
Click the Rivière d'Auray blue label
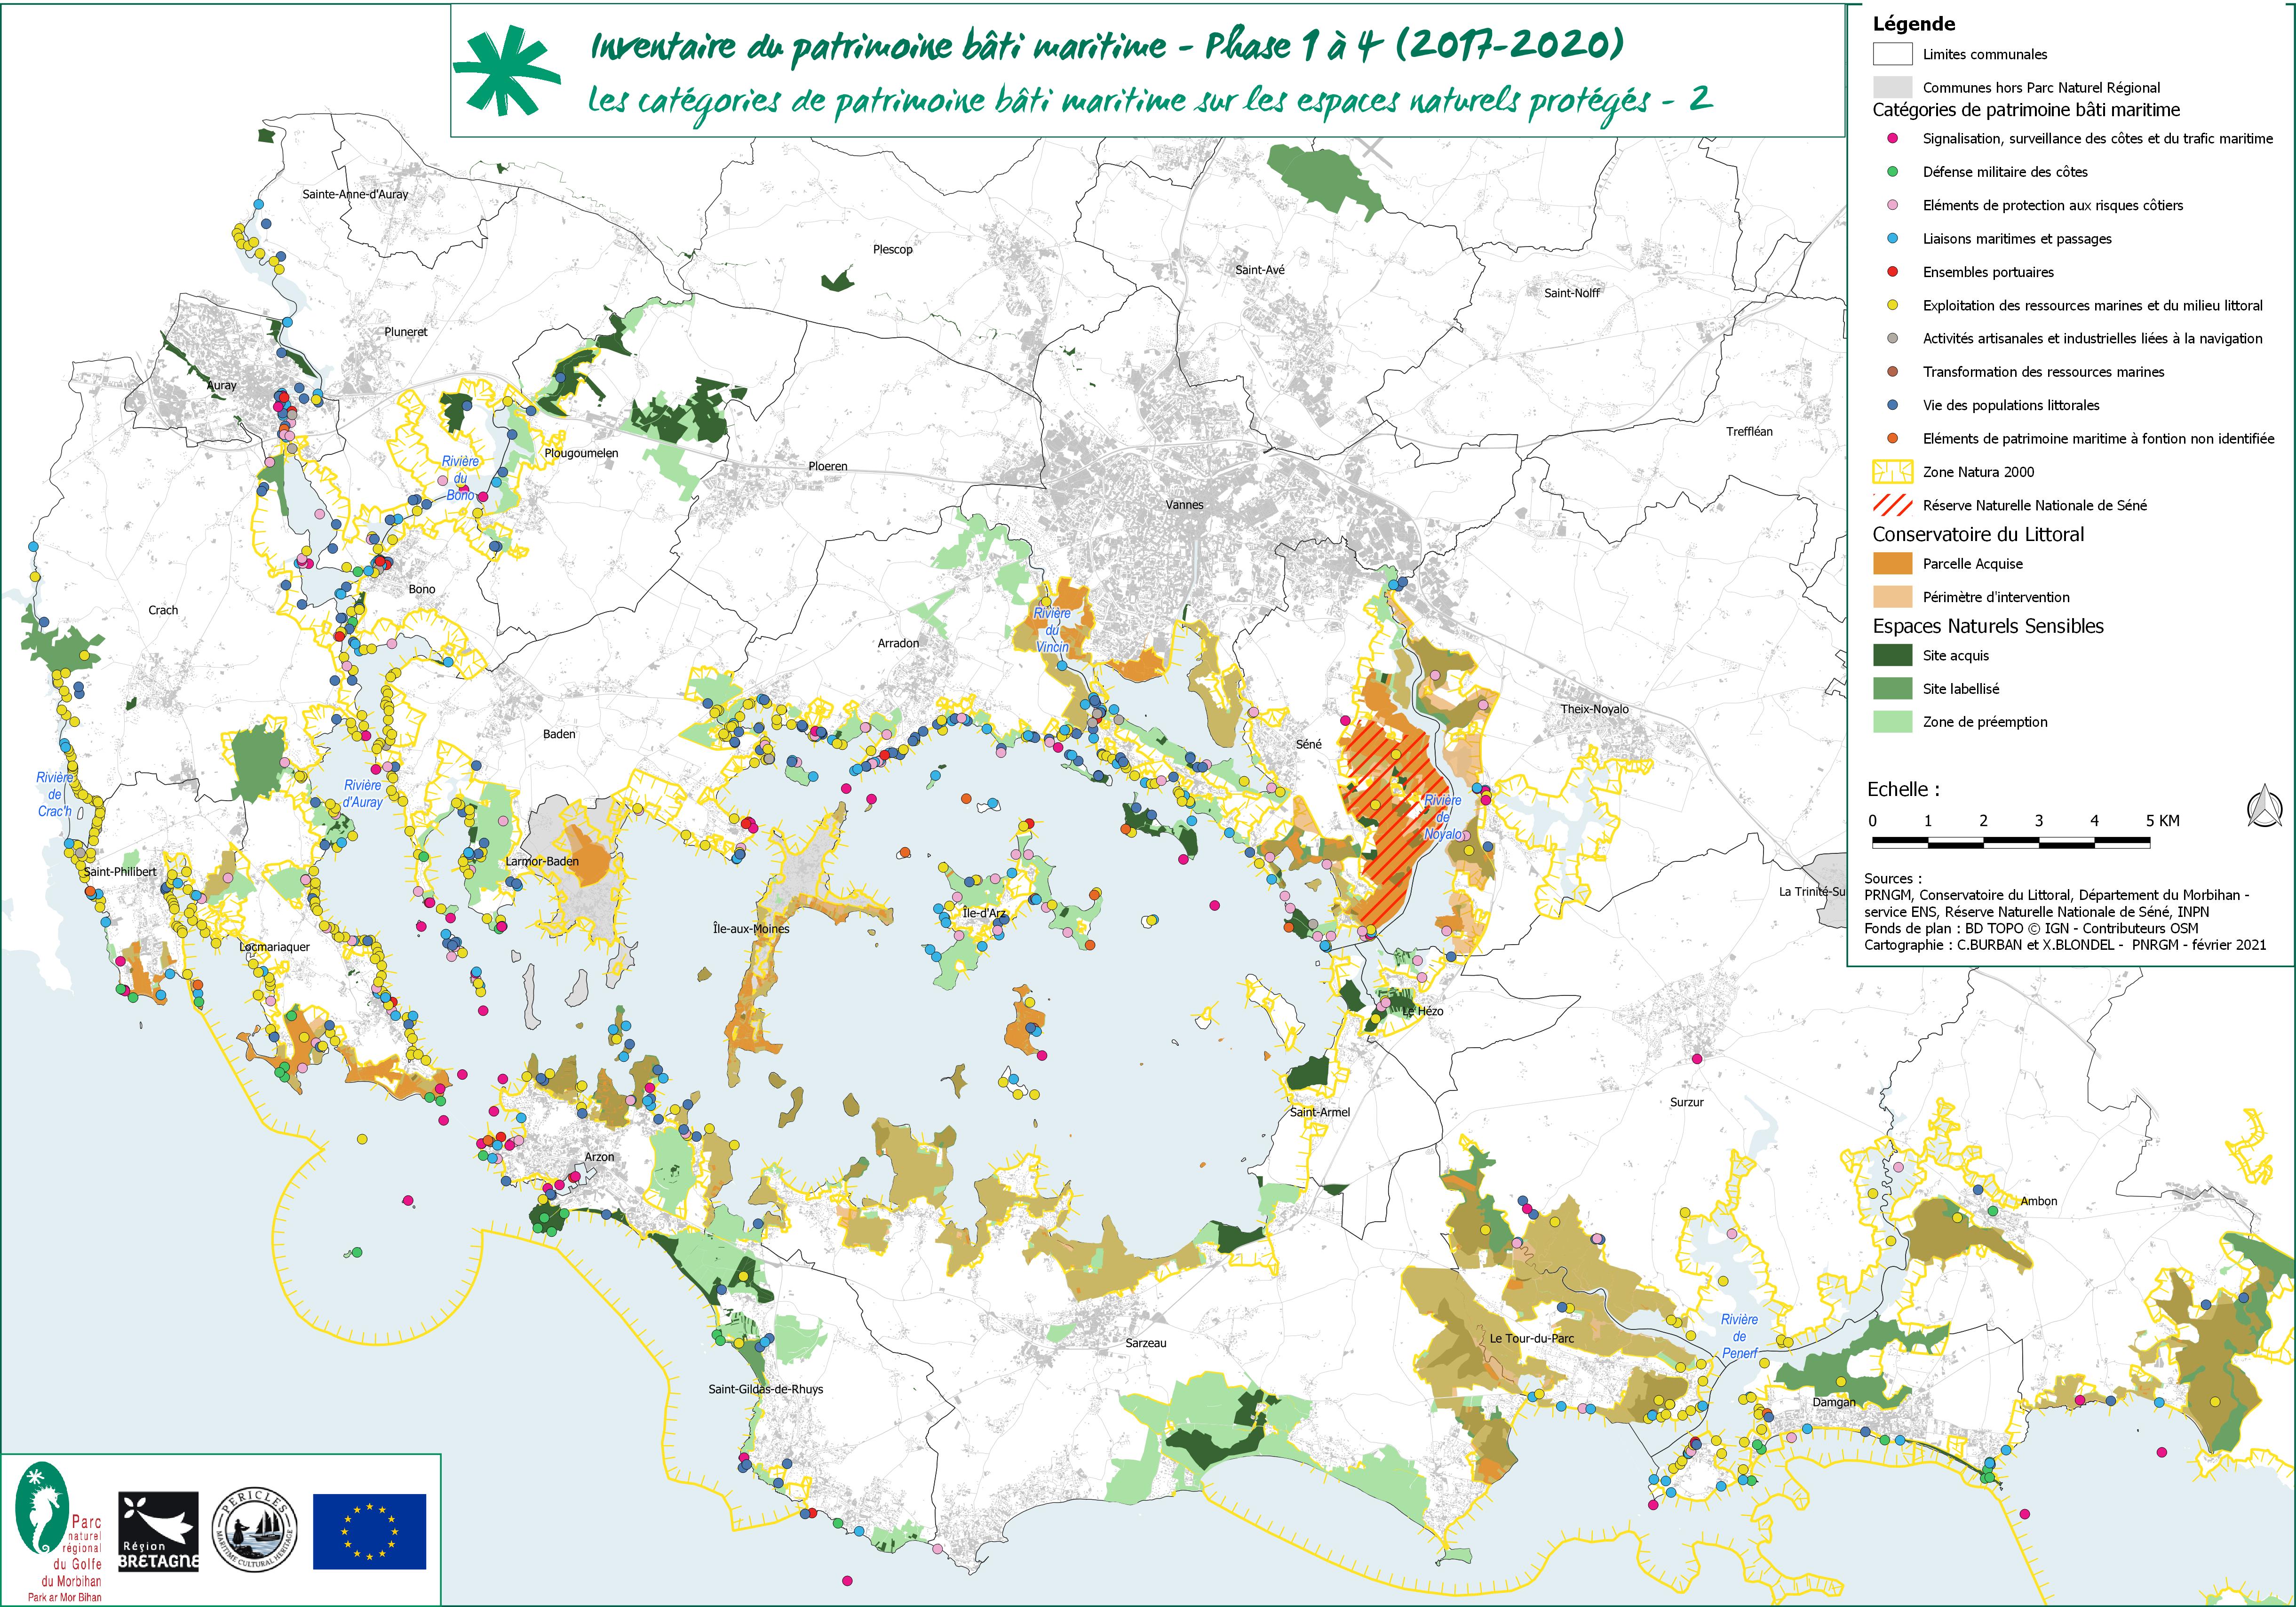pyautogui.click(x=362, y=794)
